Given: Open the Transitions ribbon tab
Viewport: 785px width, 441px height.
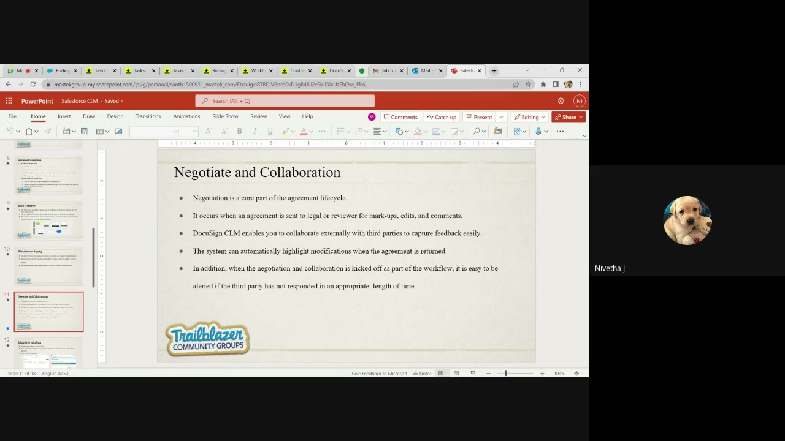Looking at the screenshot, I should pyautogui.click(x=148, y=116).
